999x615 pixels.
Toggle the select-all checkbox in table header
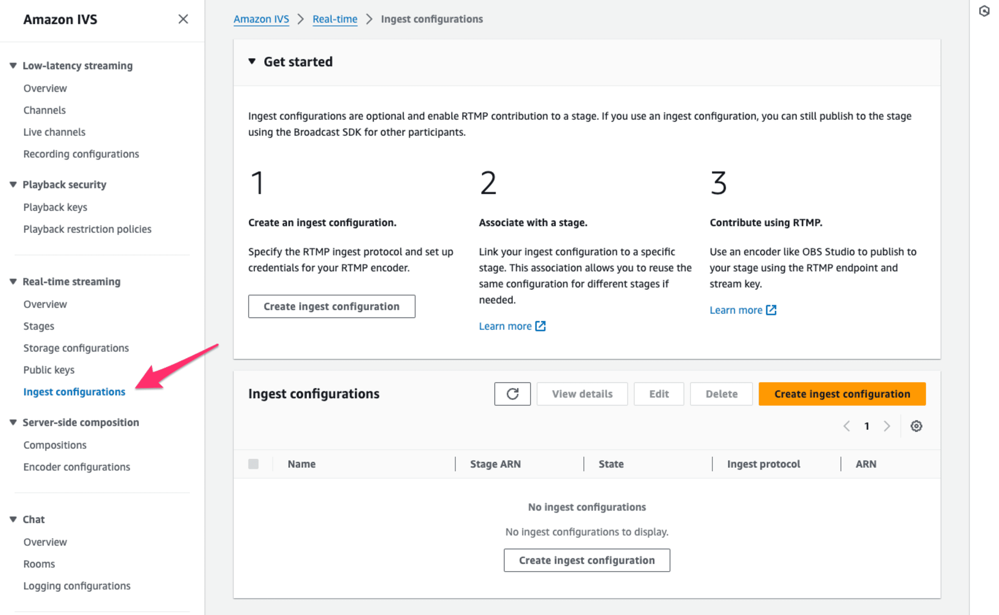pyautogui.click(x=253, y=464)
